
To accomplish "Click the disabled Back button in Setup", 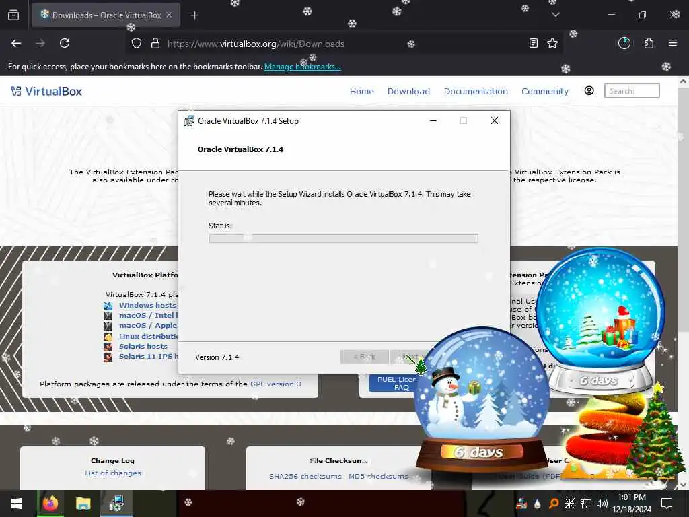I will pos(364,357).
